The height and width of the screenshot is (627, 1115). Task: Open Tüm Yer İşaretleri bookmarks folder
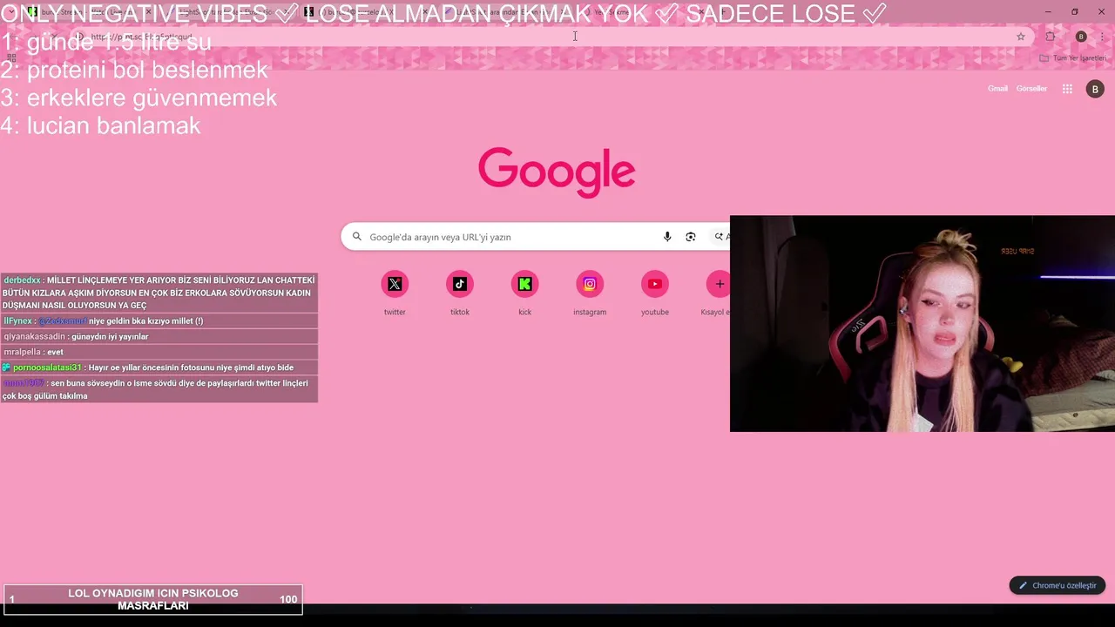click(1073, 58)
